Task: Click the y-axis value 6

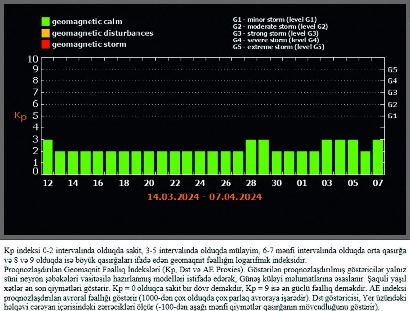Action: pyautogui.click(x=35, y=104)
